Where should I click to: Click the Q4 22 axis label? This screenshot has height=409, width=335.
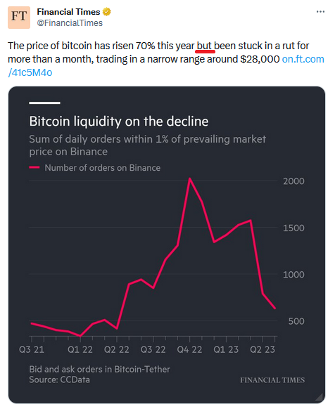(x=189, y=349)
